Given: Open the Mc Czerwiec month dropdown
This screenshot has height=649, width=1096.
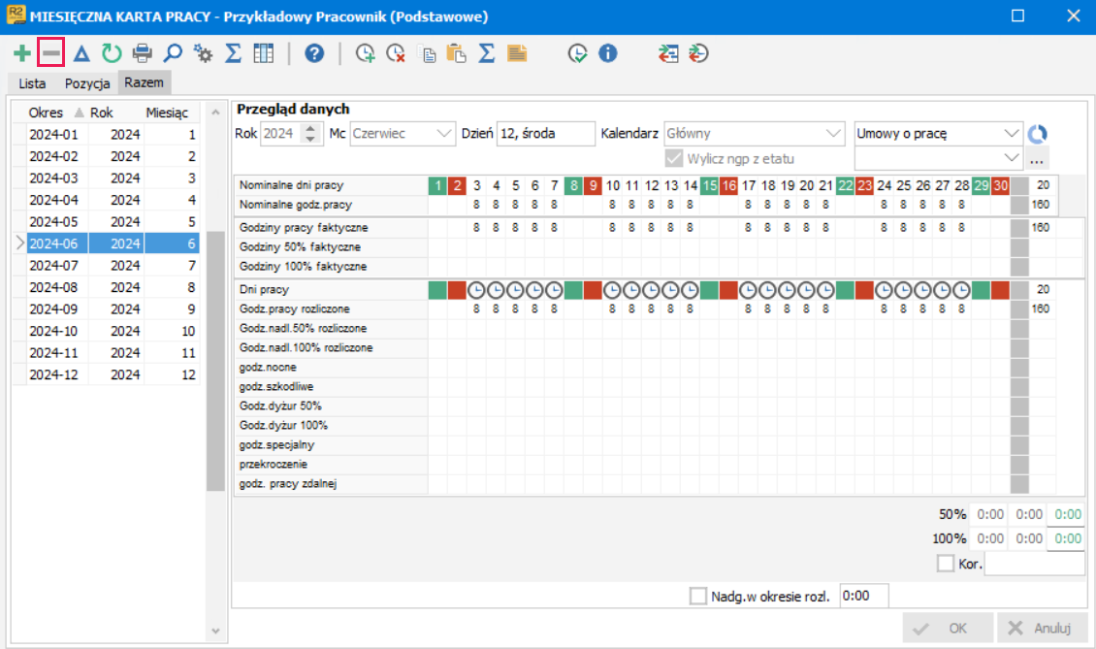Looking at the screenshot, I should point(402,134).
